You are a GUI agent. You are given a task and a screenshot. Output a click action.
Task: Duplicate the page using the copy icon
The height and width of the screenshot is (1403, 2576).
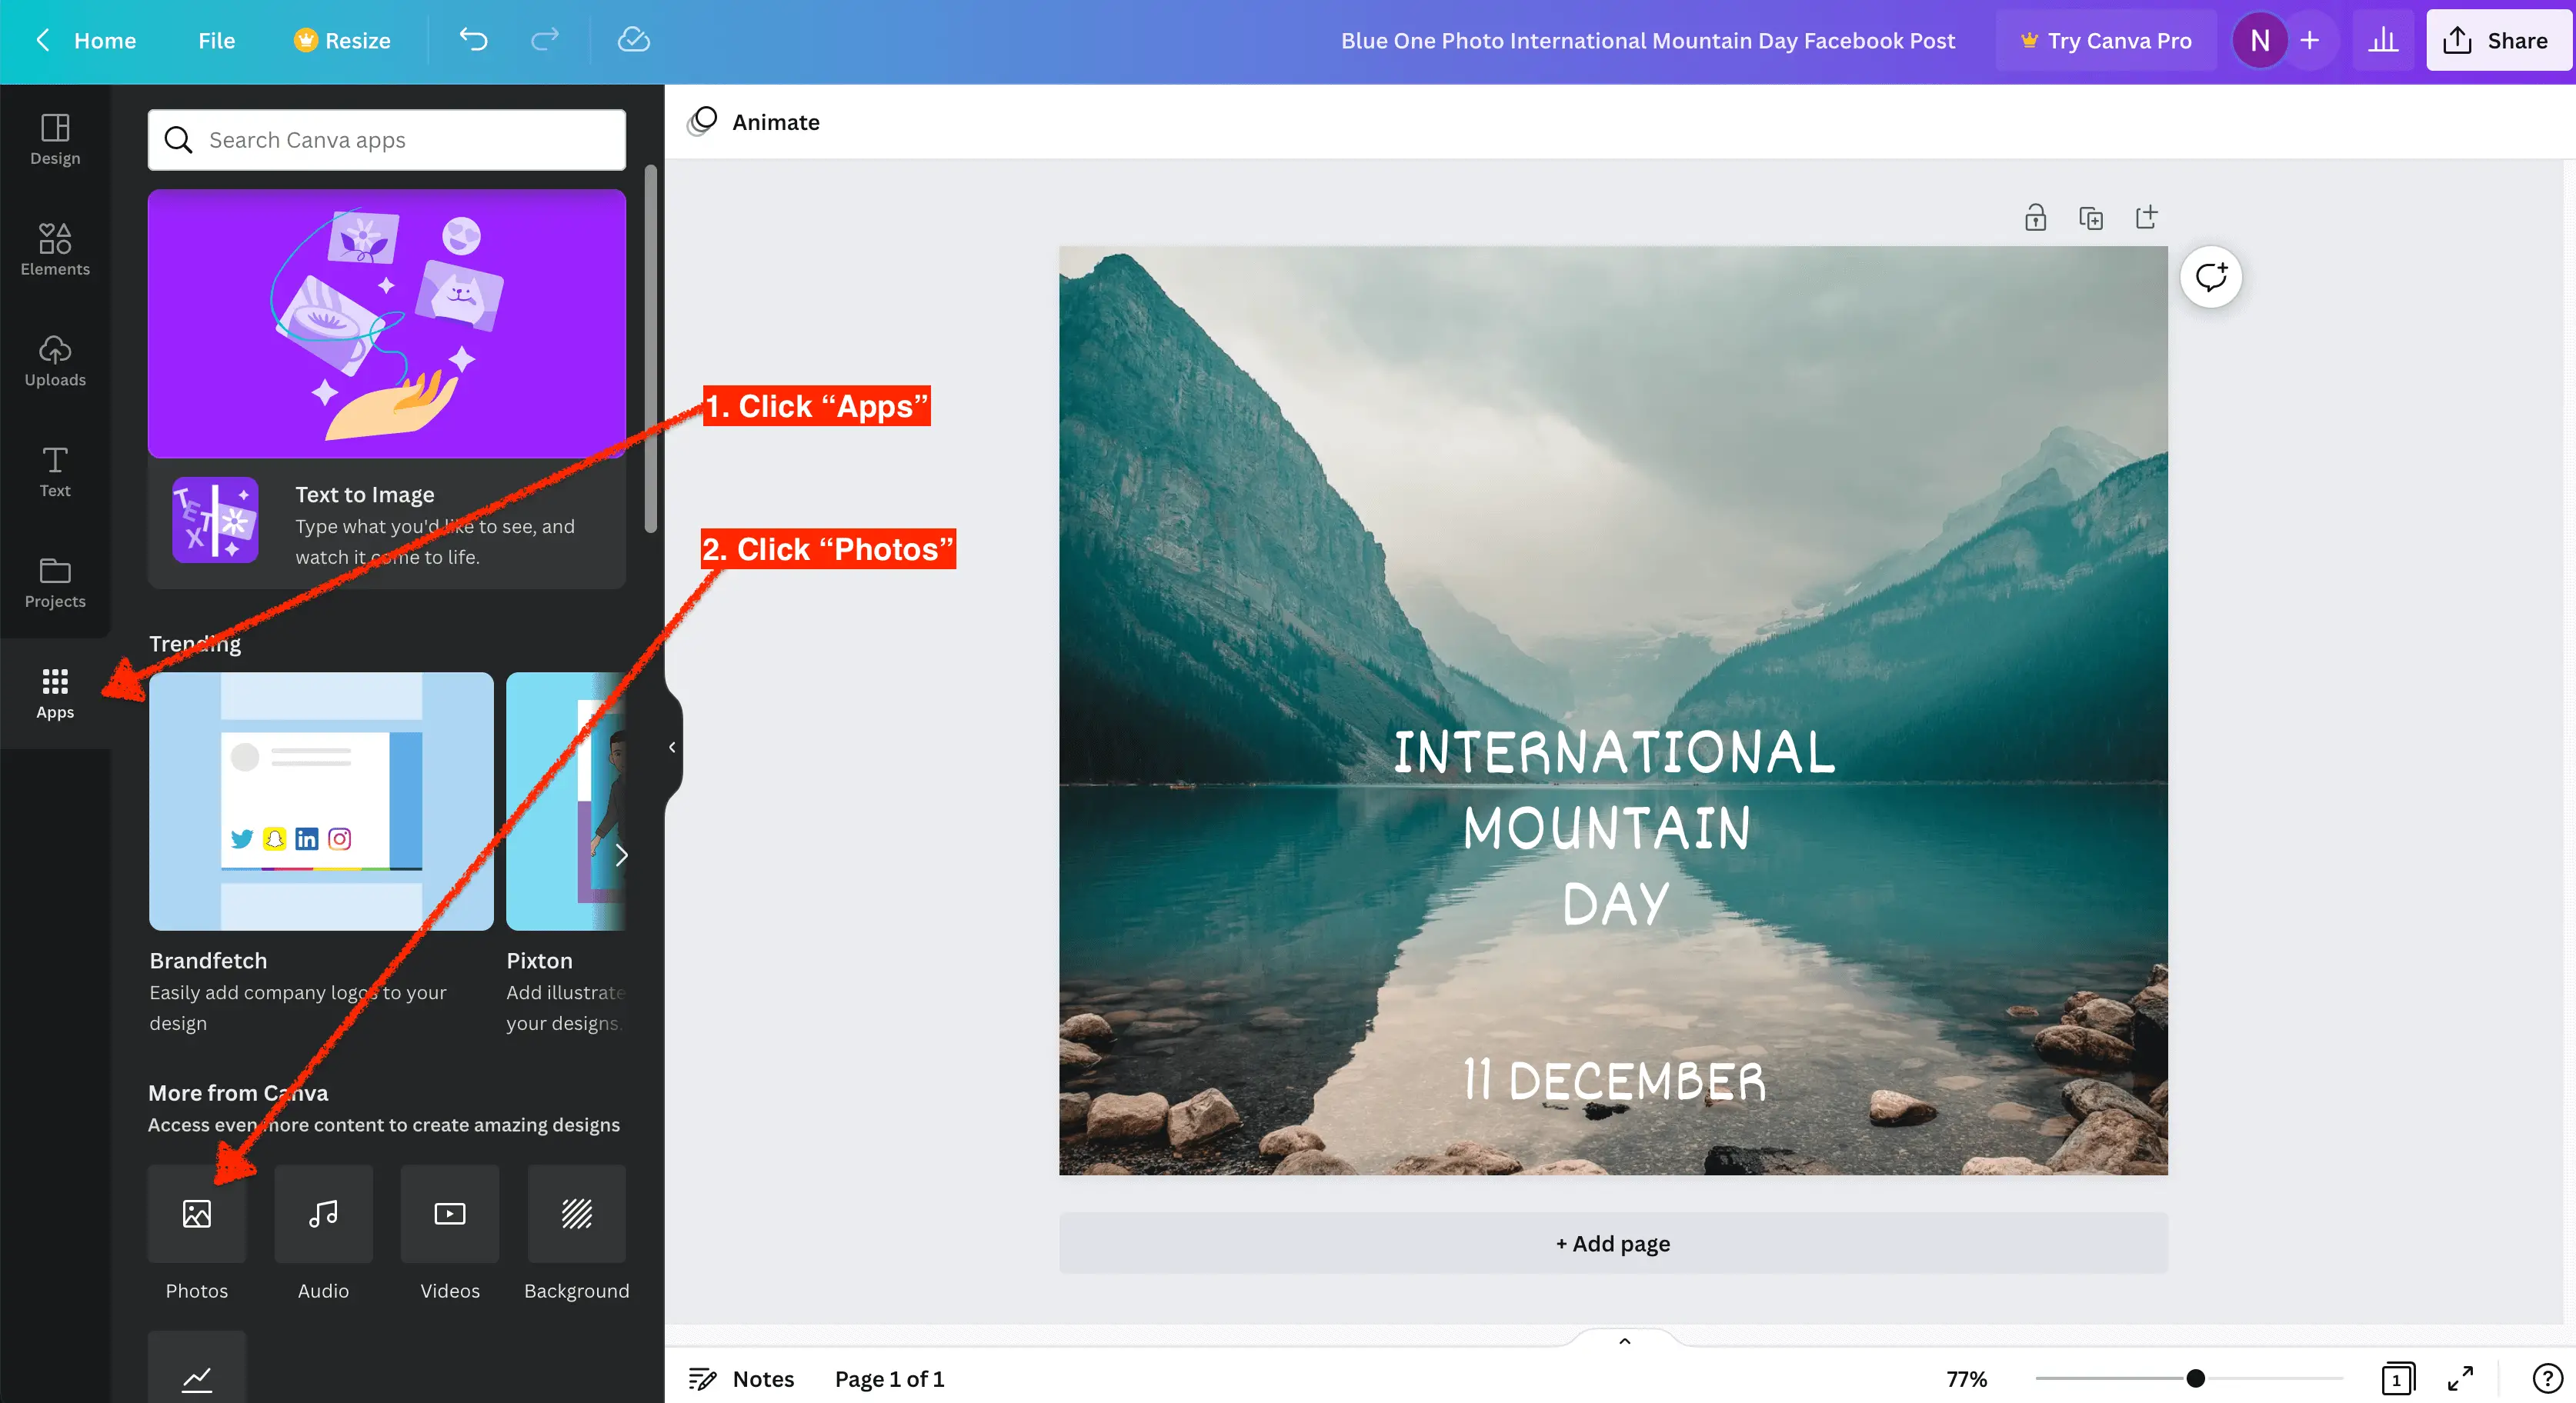pos(2091,218)
